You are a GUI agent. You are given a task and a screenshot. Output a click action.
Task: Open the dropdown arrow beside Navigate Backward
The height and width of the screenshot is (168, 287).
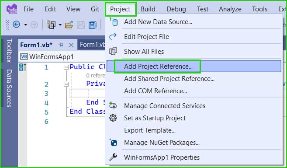click(x=26, y=24)
